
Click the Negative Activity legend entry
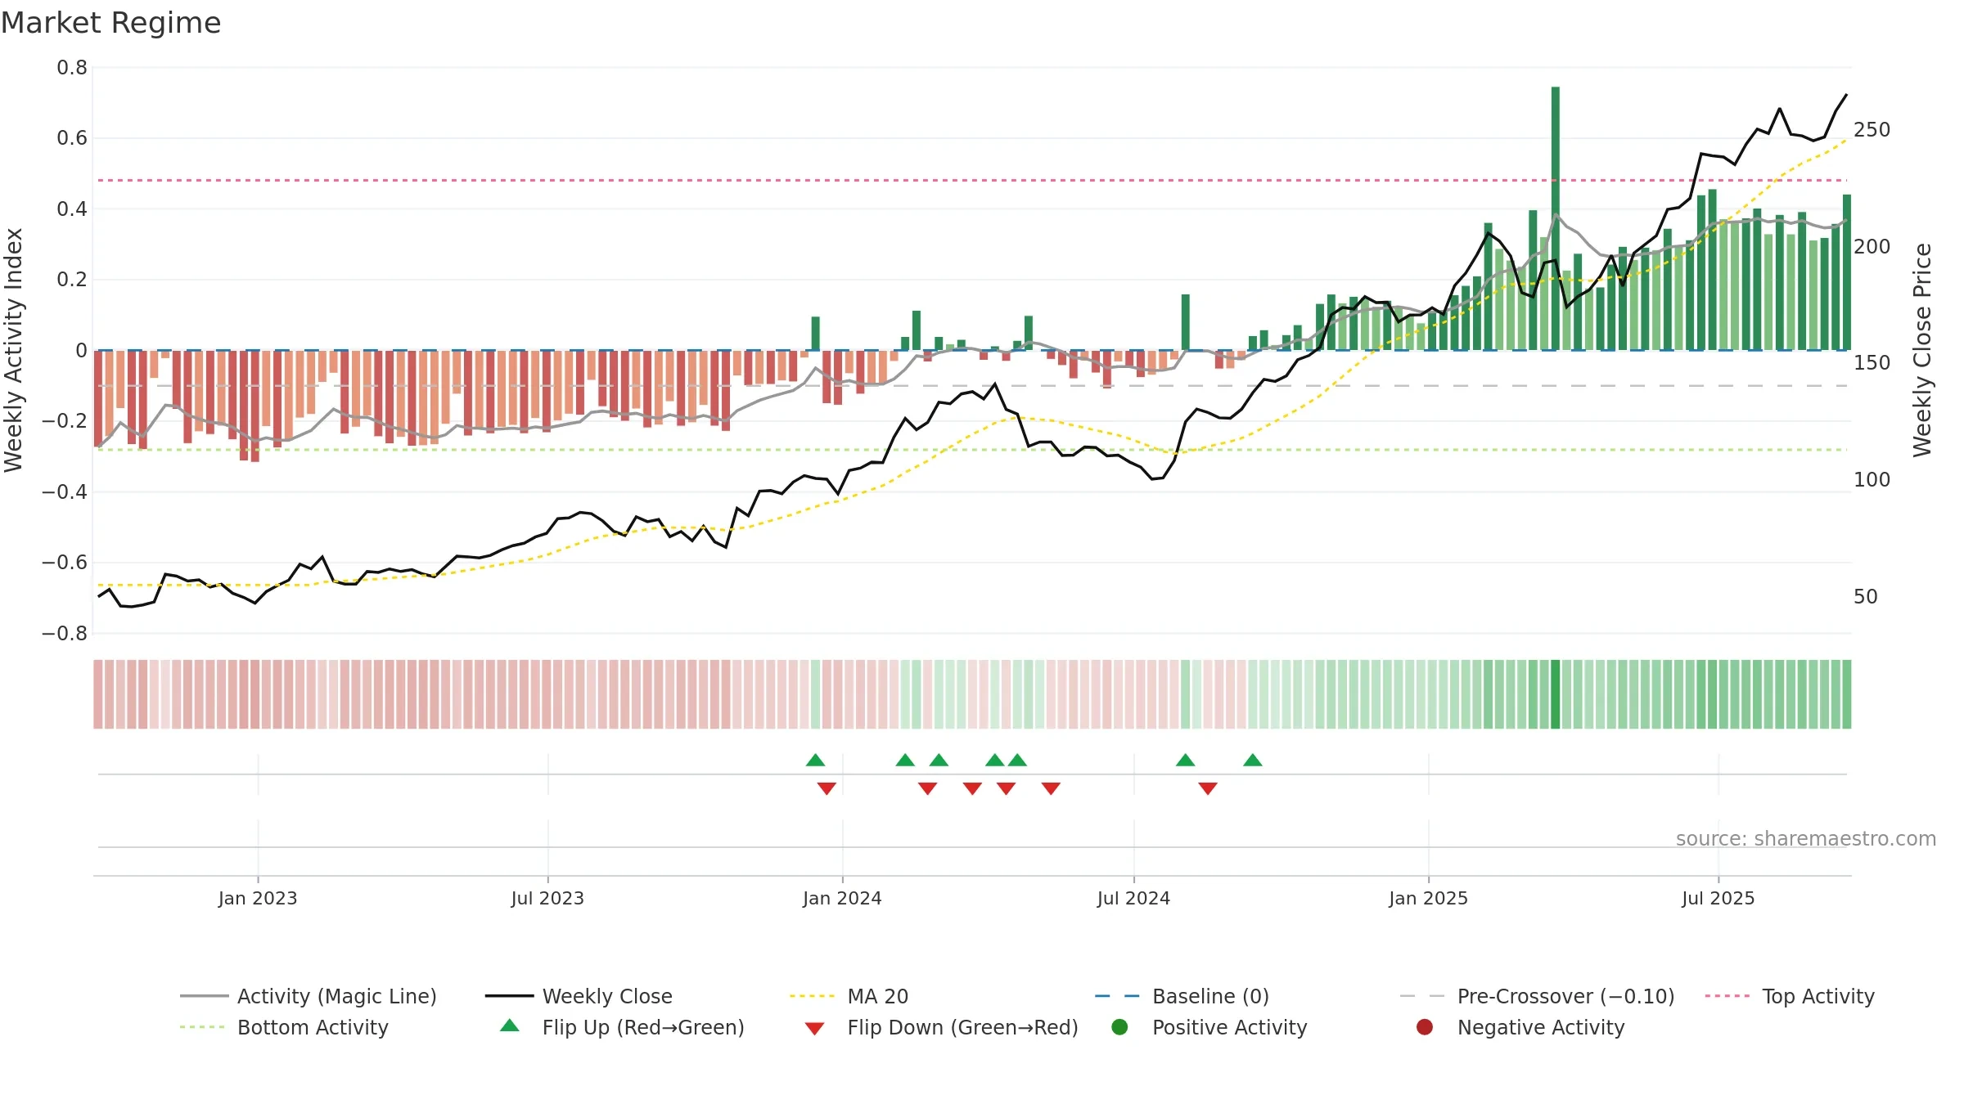[x=1520, y=1027]
